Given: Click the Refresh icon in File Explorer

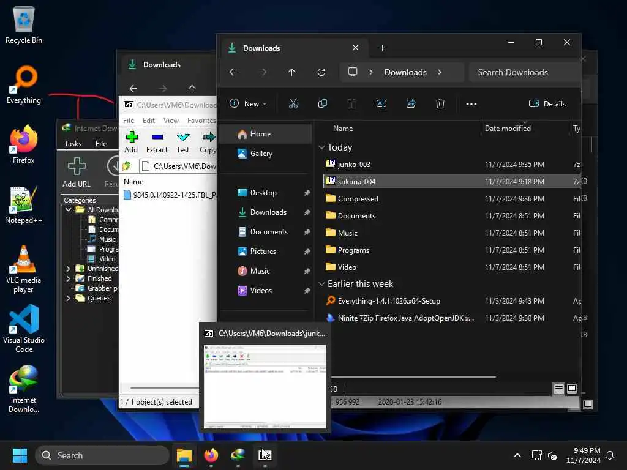Looking at the screenshot, I should point(321,72).
